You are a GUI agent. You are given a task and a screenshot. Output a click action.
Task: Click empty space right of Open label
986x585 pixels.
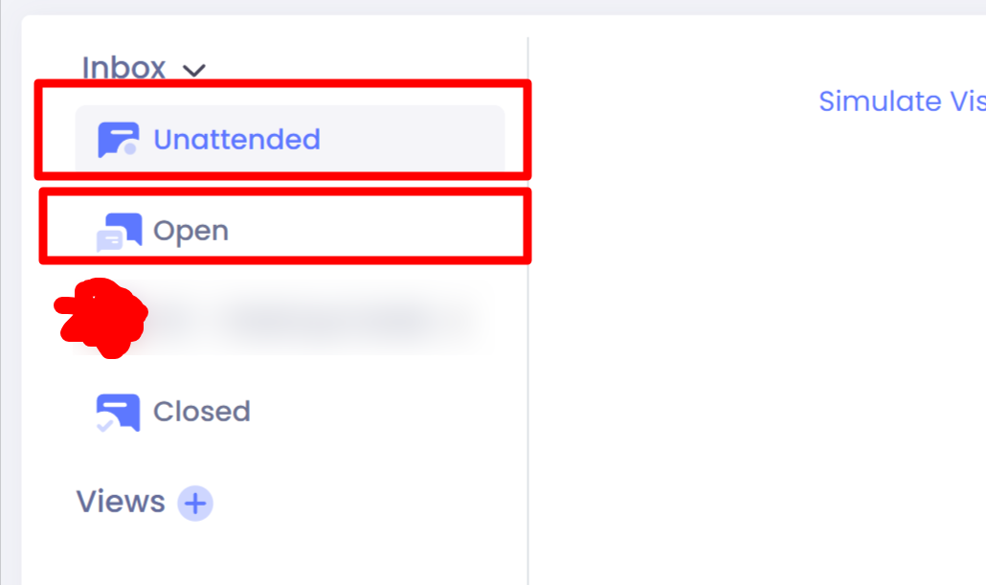(x=383, y=232)
